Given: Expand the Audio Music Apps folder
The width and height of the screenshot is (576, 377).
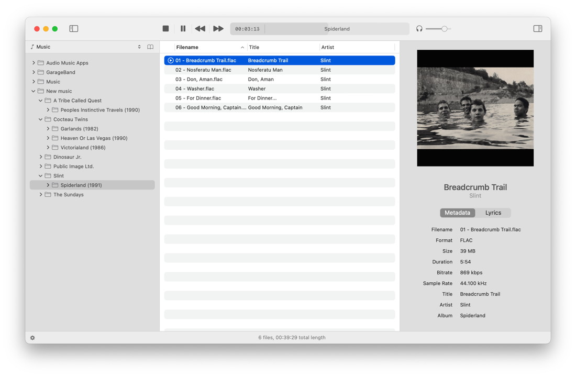Looking at the screenshot, I should click(34, 63).
